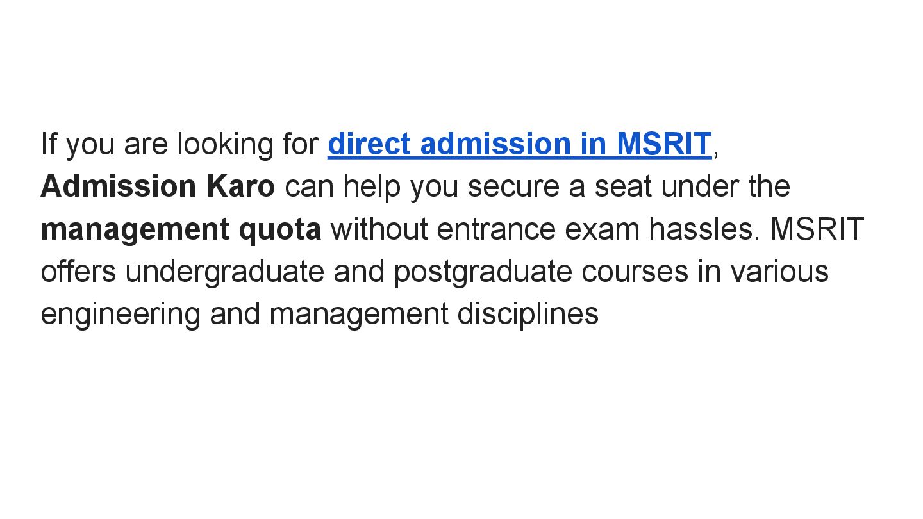The width and height of the screenshot is (923, 519).
Task: Click the word "offers" in the paragraph
Action: (78, 272)
